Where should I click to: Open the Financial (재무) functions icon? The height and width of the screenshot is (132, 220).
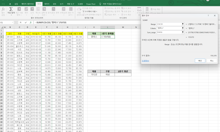click(26, 9)
